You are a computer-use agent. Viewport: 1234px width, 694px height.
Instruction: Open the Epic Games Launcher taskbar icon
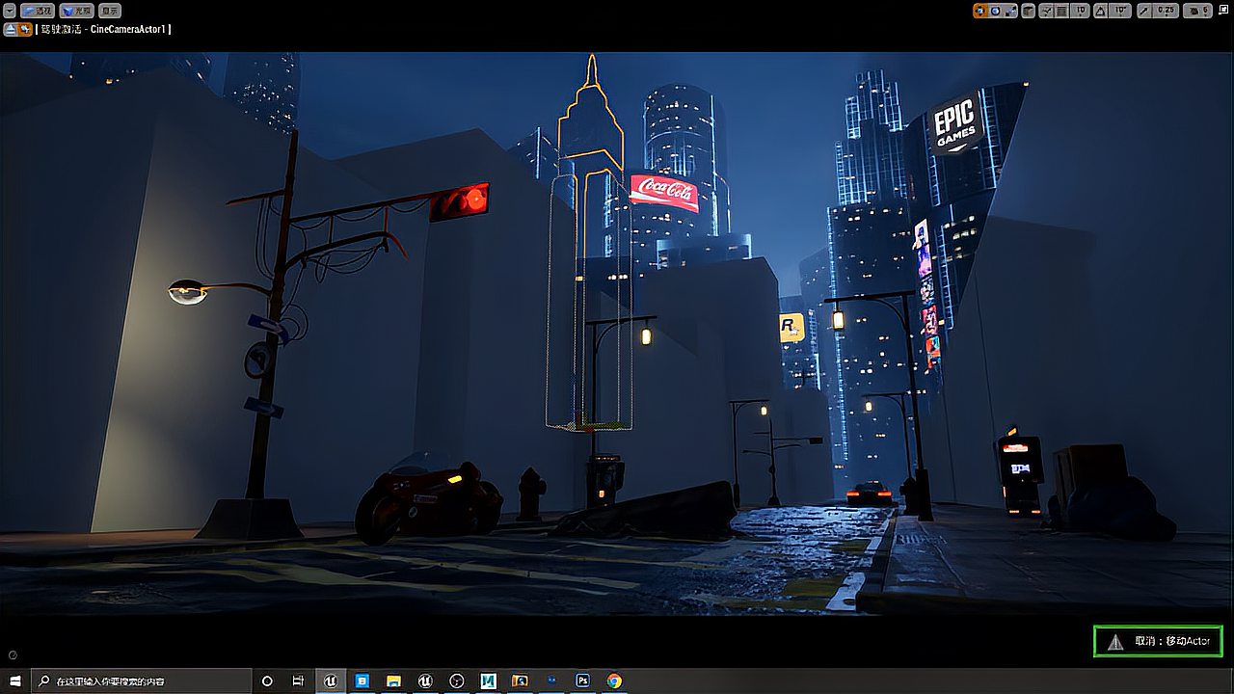pyautogui.click(x=425, y=681)
